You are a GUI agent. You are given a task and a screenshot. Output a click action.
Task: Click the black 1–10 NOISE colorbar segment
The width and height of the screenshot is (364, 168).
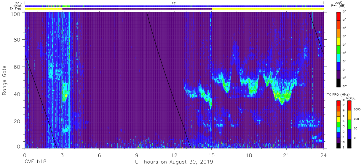pyautogui.click(x=349, y=143)
